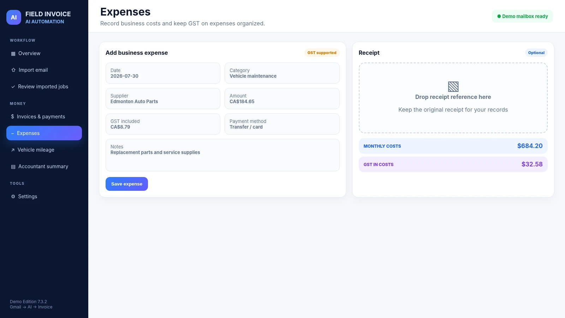Open Vehicle mileage page
The height and width of the screenshot is (318, 565).
point(44,150)
